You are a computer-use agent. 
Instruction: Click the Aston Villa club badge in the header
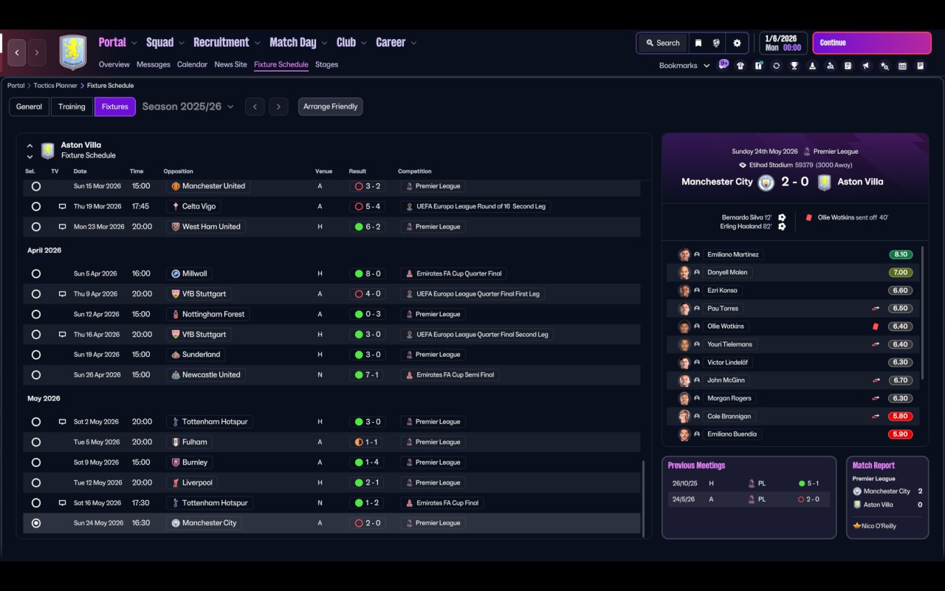(x=73, y=52)
